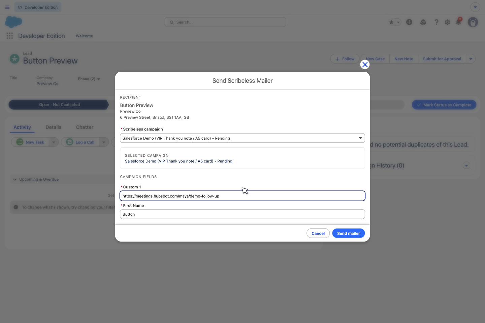Click the New Task button

30,142
